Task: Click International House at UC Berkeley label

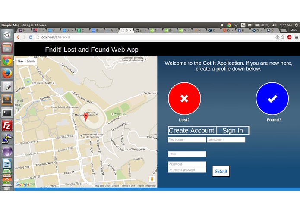Action: 94,136
